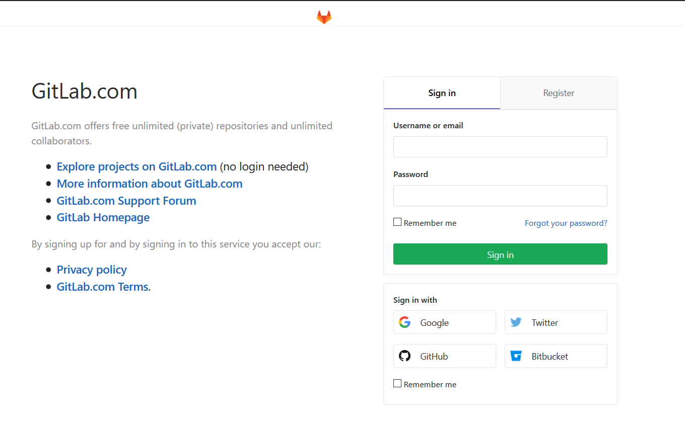Open the Register tab

coord(559,93)
